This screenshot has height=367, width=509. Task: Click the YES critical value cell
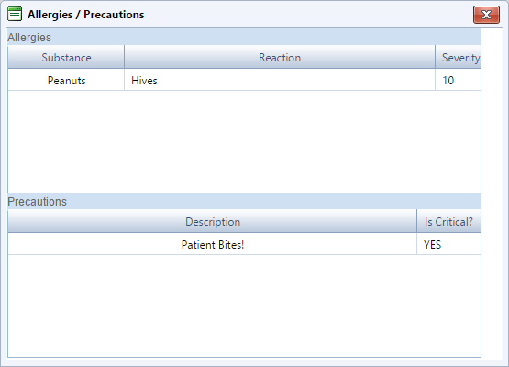[x=449, y=244]
